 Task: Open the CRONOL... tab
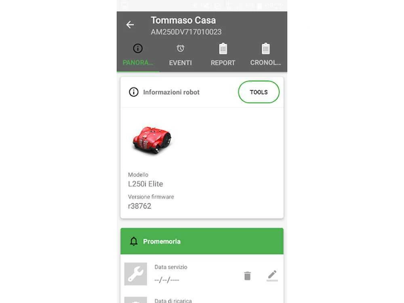[266, 63]
